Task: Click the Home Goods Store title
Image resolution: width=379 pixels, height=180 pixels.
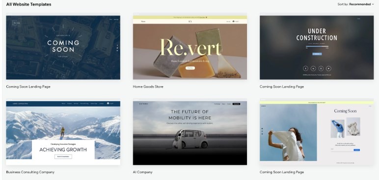Action: point(148,87)
